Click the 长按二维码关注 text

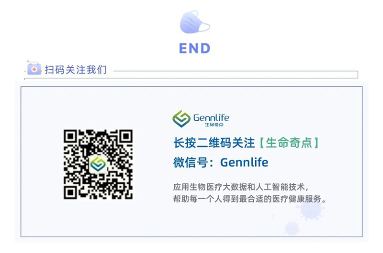pos(214,143)
